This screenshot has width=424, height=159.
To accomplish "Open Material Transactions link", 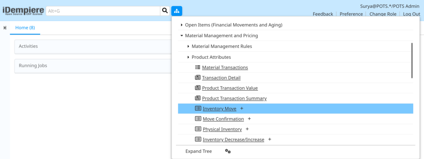I will pos(225,68).
